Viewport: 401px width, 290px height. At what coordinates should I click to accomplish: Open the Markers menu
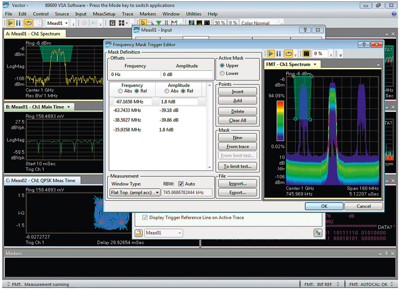[x=148, y=14]
